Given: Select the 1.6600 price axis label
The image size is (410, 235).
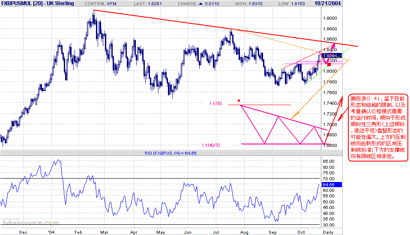Looking at the screenshot, I should tap(330, 146).
